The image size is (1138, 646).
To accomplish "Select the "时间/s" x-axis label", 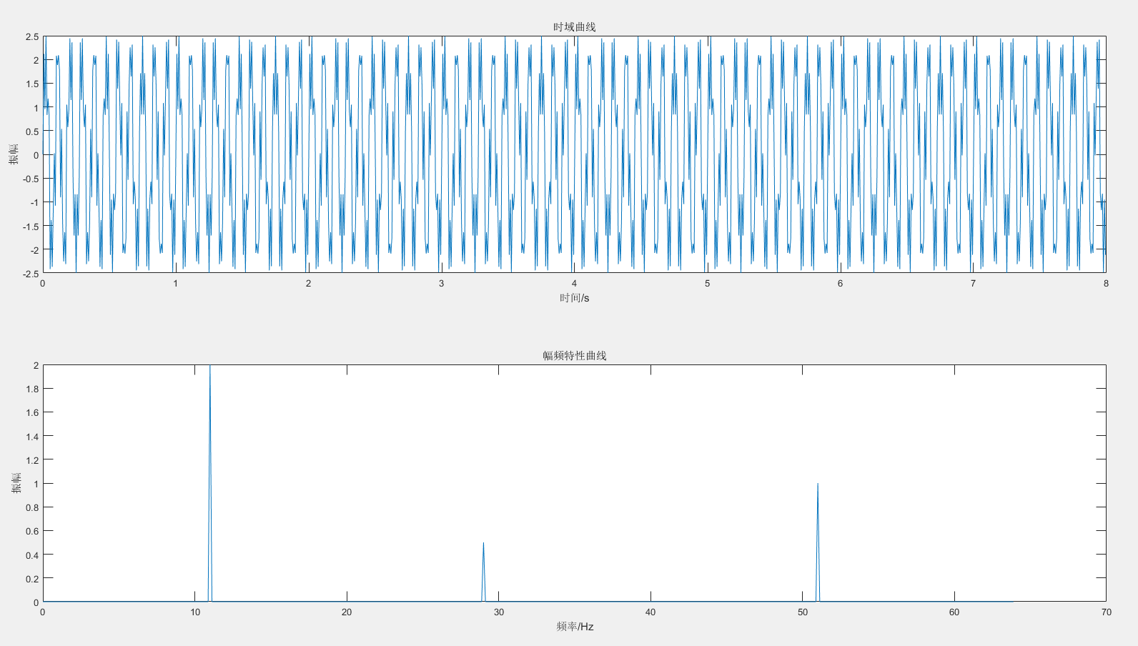I will [574, 298].
